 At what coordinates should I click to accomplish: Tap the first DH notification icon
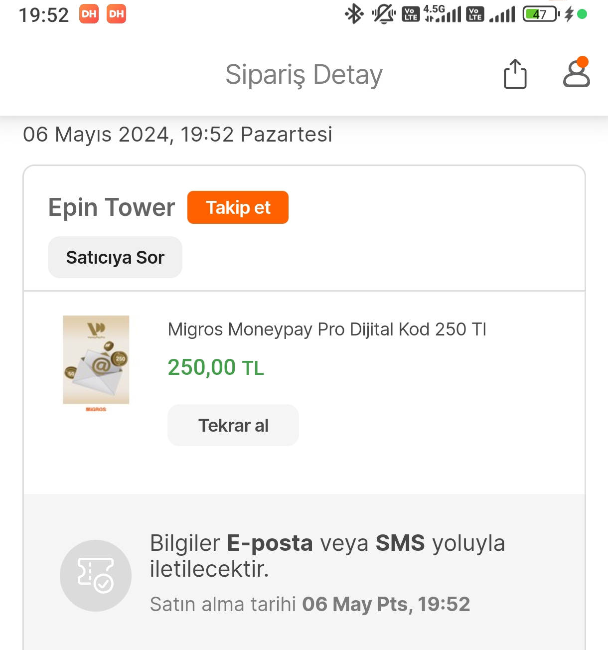click(x=89, y=14)
